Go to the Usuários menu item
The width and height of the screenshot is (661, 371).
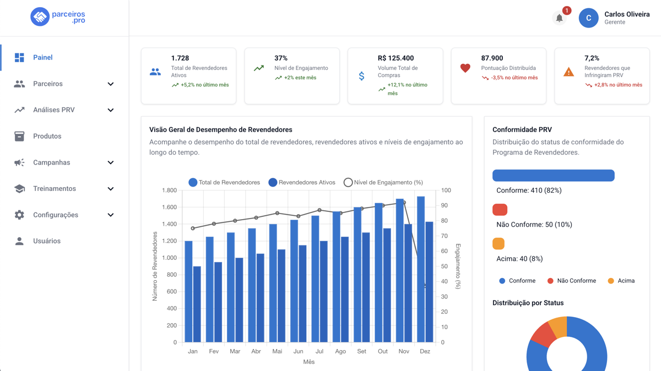47,241
